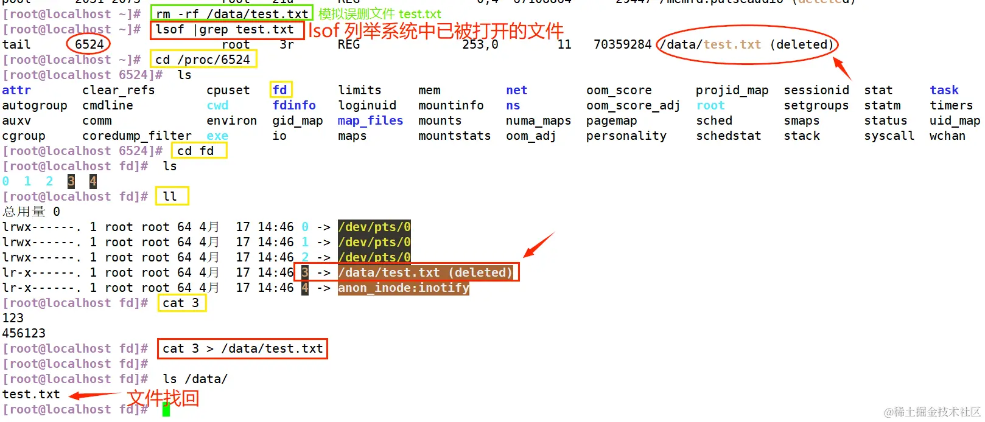Click the 'projid_map' entry
Viewport: 985px width, 422px height.
[x=732, y=90]
